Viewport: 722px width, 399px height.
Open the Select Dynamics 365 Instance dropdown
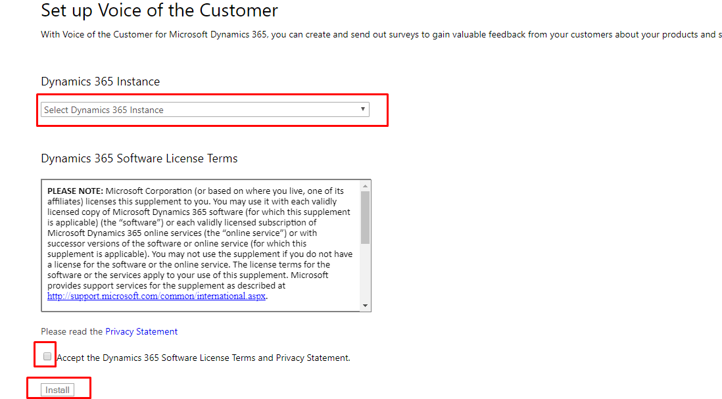click(205, 110)
